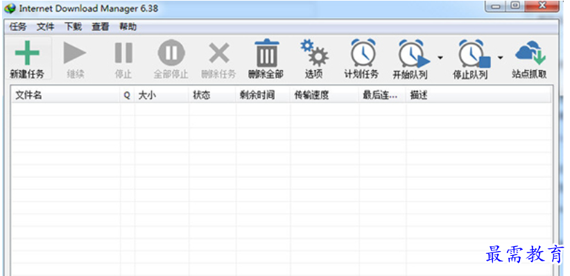The width and height of the screenshot is (570, 276).
Task: Open the 帮助 menu
Action: point(128,26)
